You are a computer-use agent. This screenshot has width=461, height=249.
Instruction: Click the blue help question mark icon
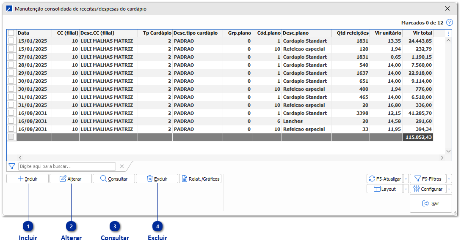coord(450,23)
